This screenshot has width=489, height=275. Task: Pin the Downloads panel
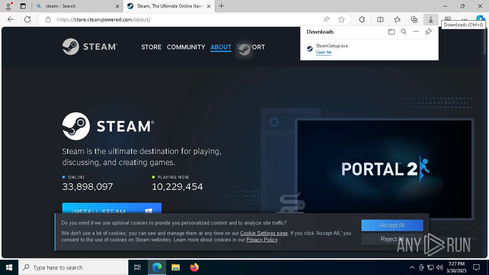[x=428, y=32]
